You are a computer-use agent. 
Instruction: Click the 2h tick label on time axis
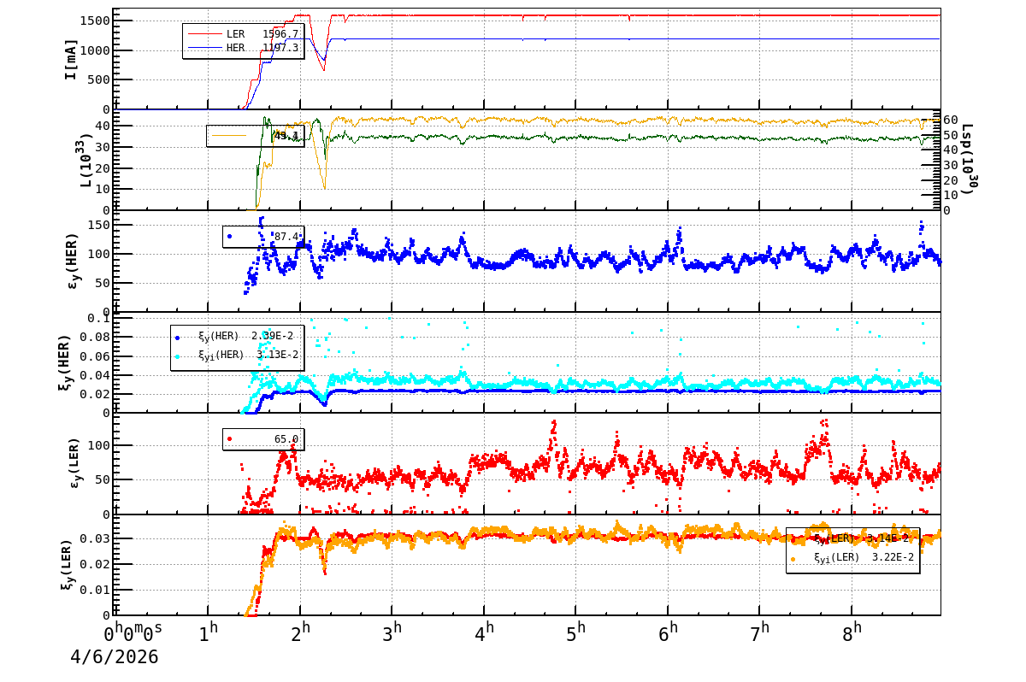pos(300,633)
